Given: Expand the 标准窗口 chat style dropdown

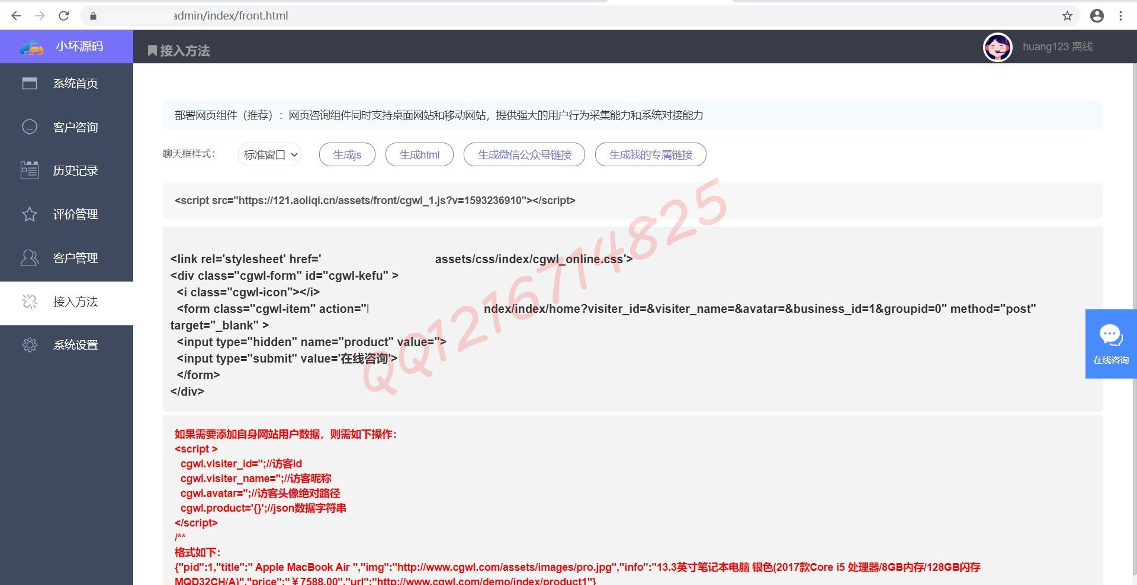Looking at the screenshot, I should click(x=270, y=155).
